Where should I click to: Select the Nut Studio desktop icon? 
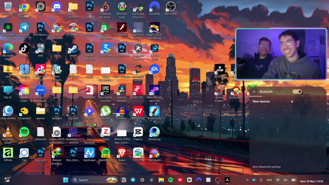click(x=154, y=155)
